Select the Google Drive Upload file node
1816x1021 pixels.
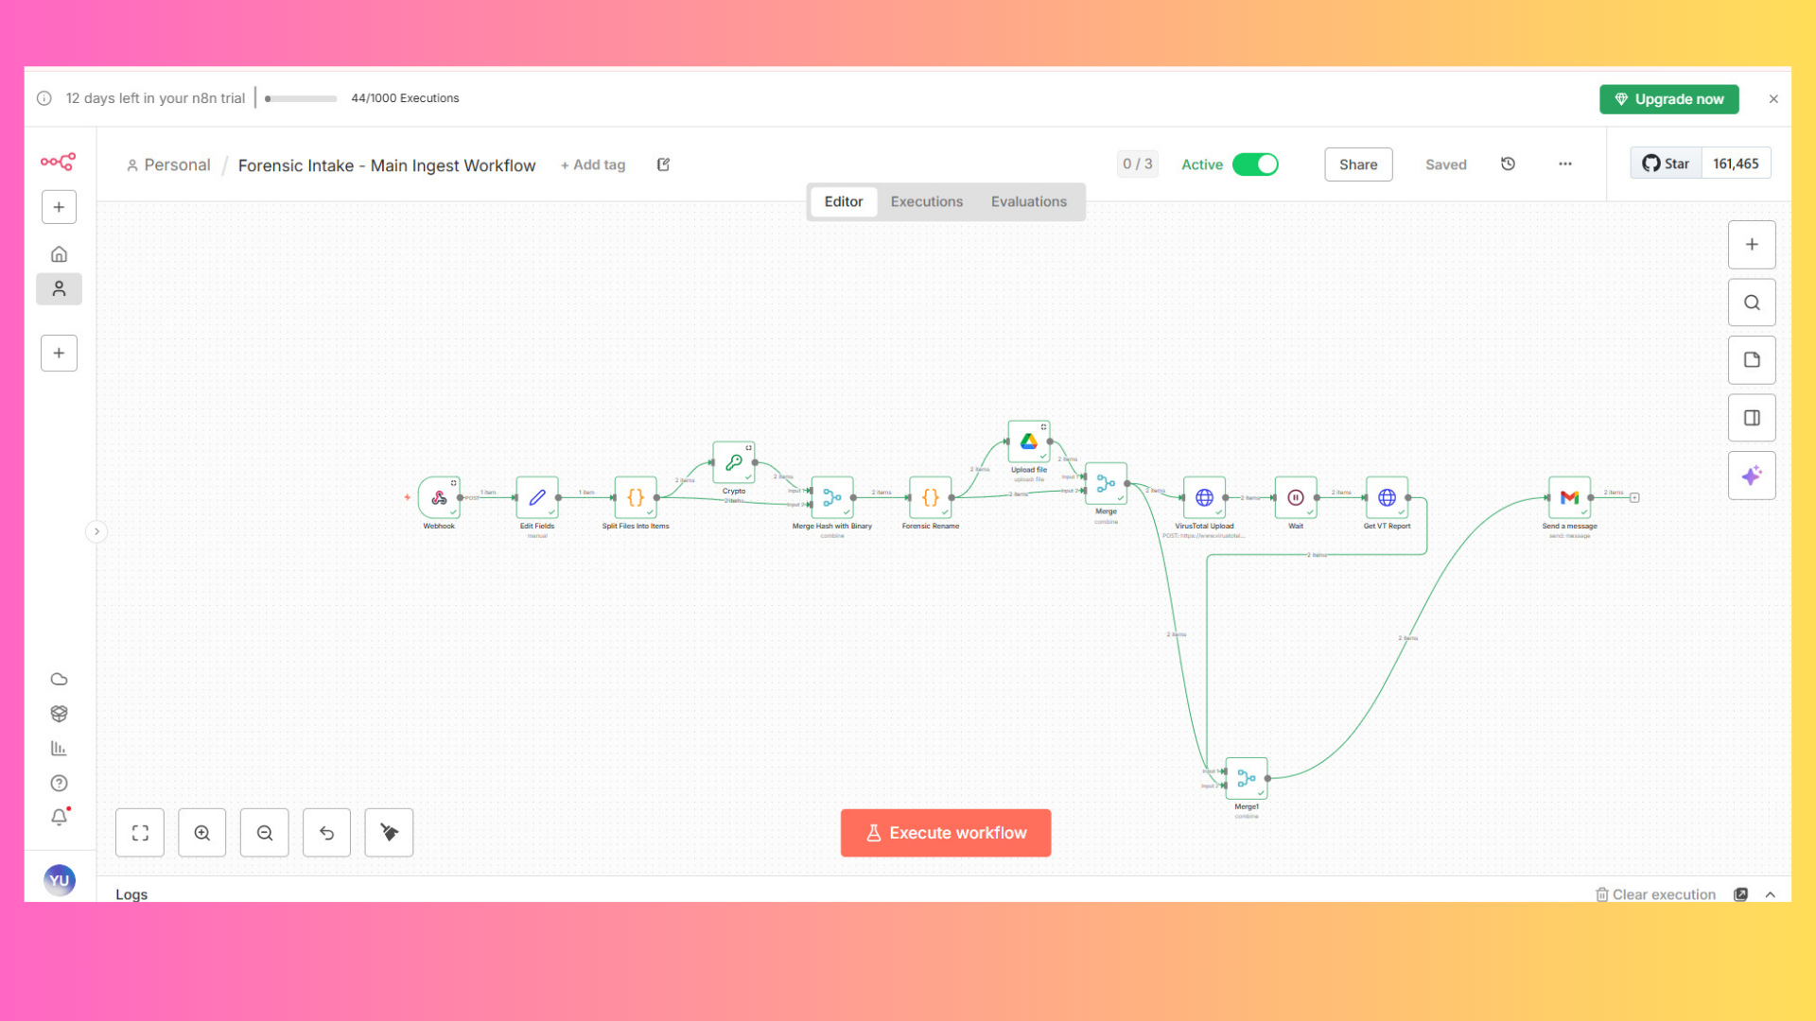[x=1029, y=441]
